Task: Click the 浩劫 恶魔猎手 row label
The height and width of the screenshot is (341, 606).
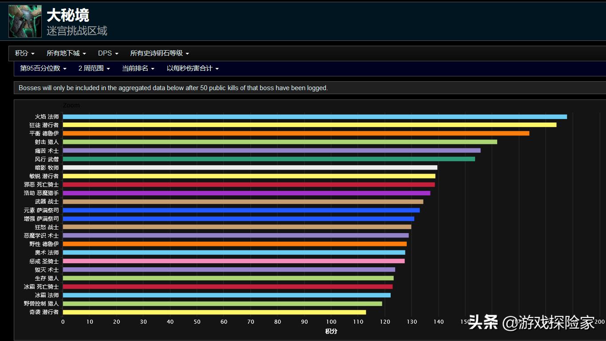Action: [41, 193]
